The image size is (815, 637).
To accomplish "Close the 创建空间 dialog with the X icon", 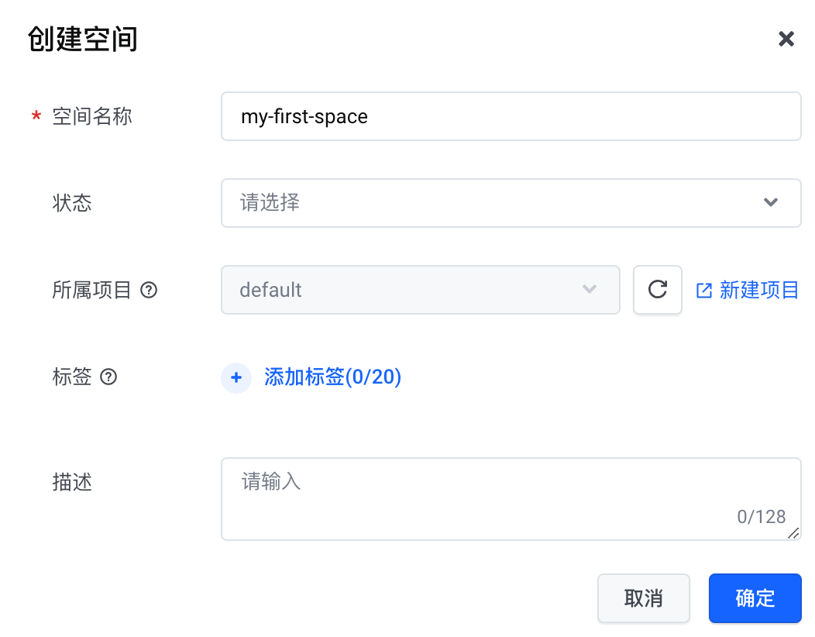I will [x=786, y=39].
